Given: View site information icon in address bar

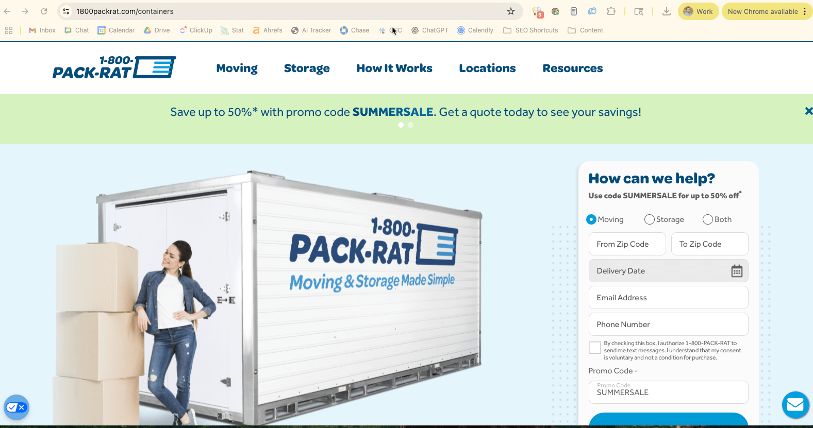Looking at the screenshot, I should pyautogui.click(x=66, y=11).
